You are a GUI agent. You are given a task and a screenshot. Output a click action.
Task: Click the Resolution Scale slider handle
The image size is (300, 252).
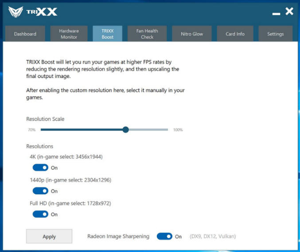[x=126, y=130]
